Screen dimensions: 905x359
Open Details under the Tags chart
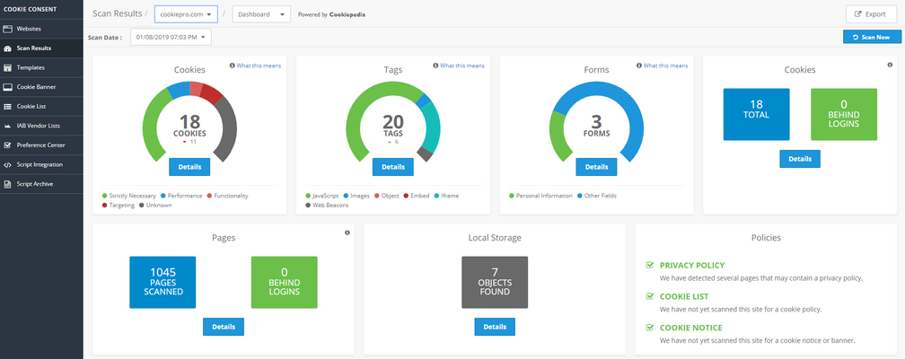coord(393,167)
